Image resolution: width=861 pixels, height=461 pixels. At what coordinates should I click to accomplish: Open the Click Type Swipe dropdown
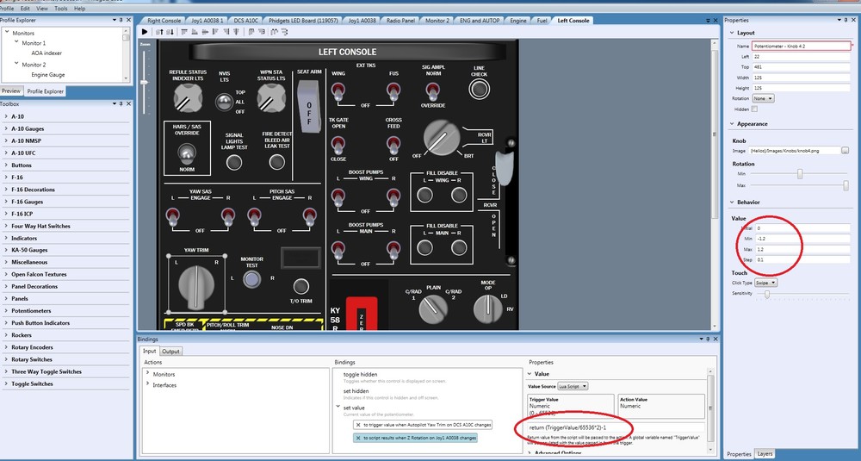[x=766, y=283]
